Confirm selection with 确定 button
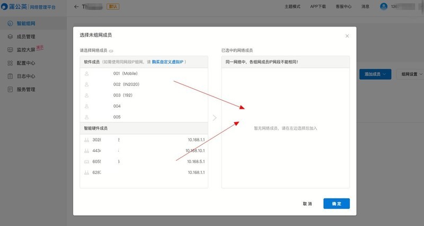The width and height of the screenshot is (424, 226). [337, 204]
